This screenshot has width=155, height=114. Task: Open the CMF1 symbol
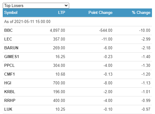click(9, 74)
